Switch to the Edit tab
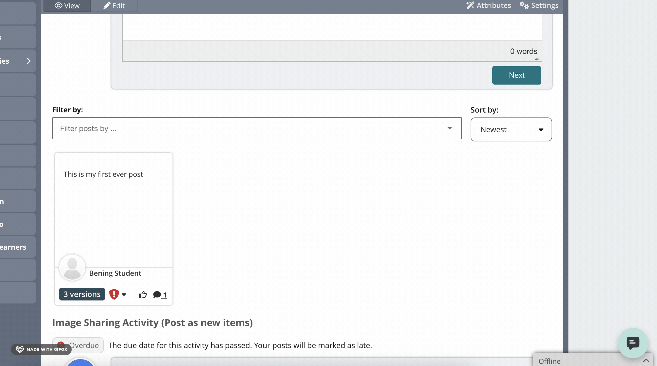Viewport: 657px width, 366px height. tap(114, 6)
